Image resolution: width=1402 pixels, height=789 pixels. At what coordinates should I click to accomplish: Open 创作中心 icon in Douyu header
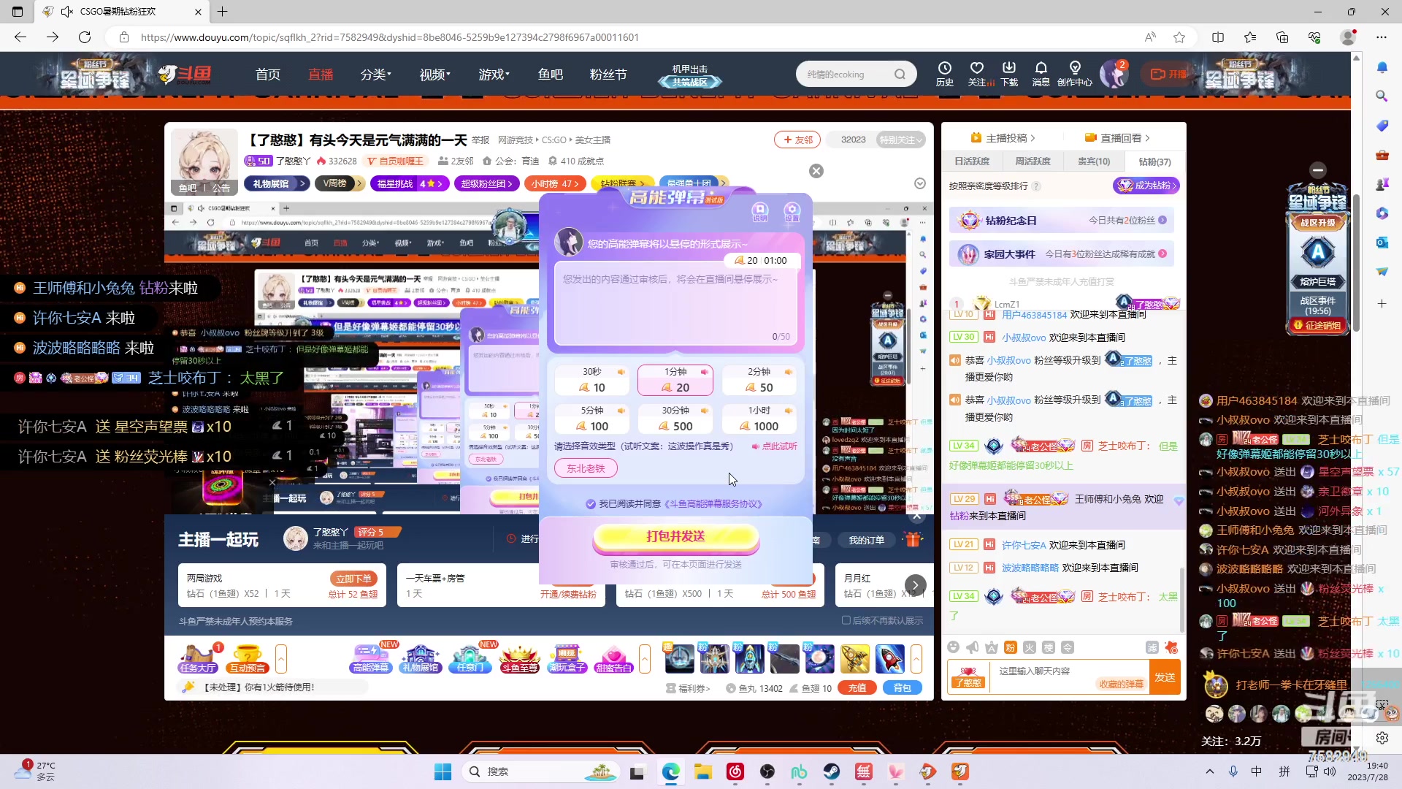click(x=1075, y=74)
